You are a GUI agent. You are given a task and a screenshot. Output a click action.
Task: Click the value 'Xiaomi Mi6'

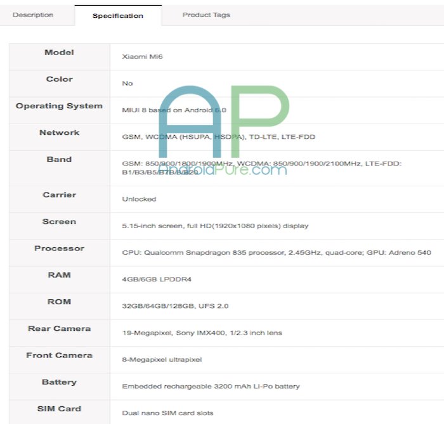142,56
